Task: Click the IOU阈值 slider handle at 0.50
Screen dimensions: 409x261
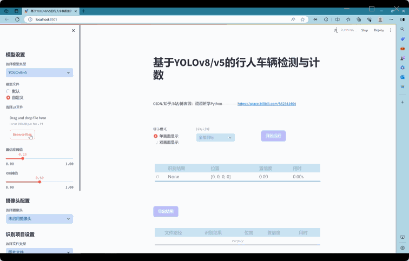Action: click(x=39, y=182)
